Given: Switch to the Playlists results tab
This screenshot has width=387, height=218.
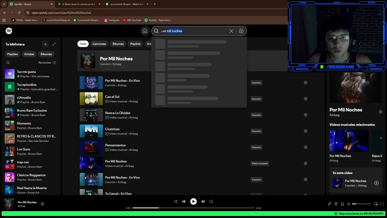Looking at the screenshot, I should (x=135, y=44).
